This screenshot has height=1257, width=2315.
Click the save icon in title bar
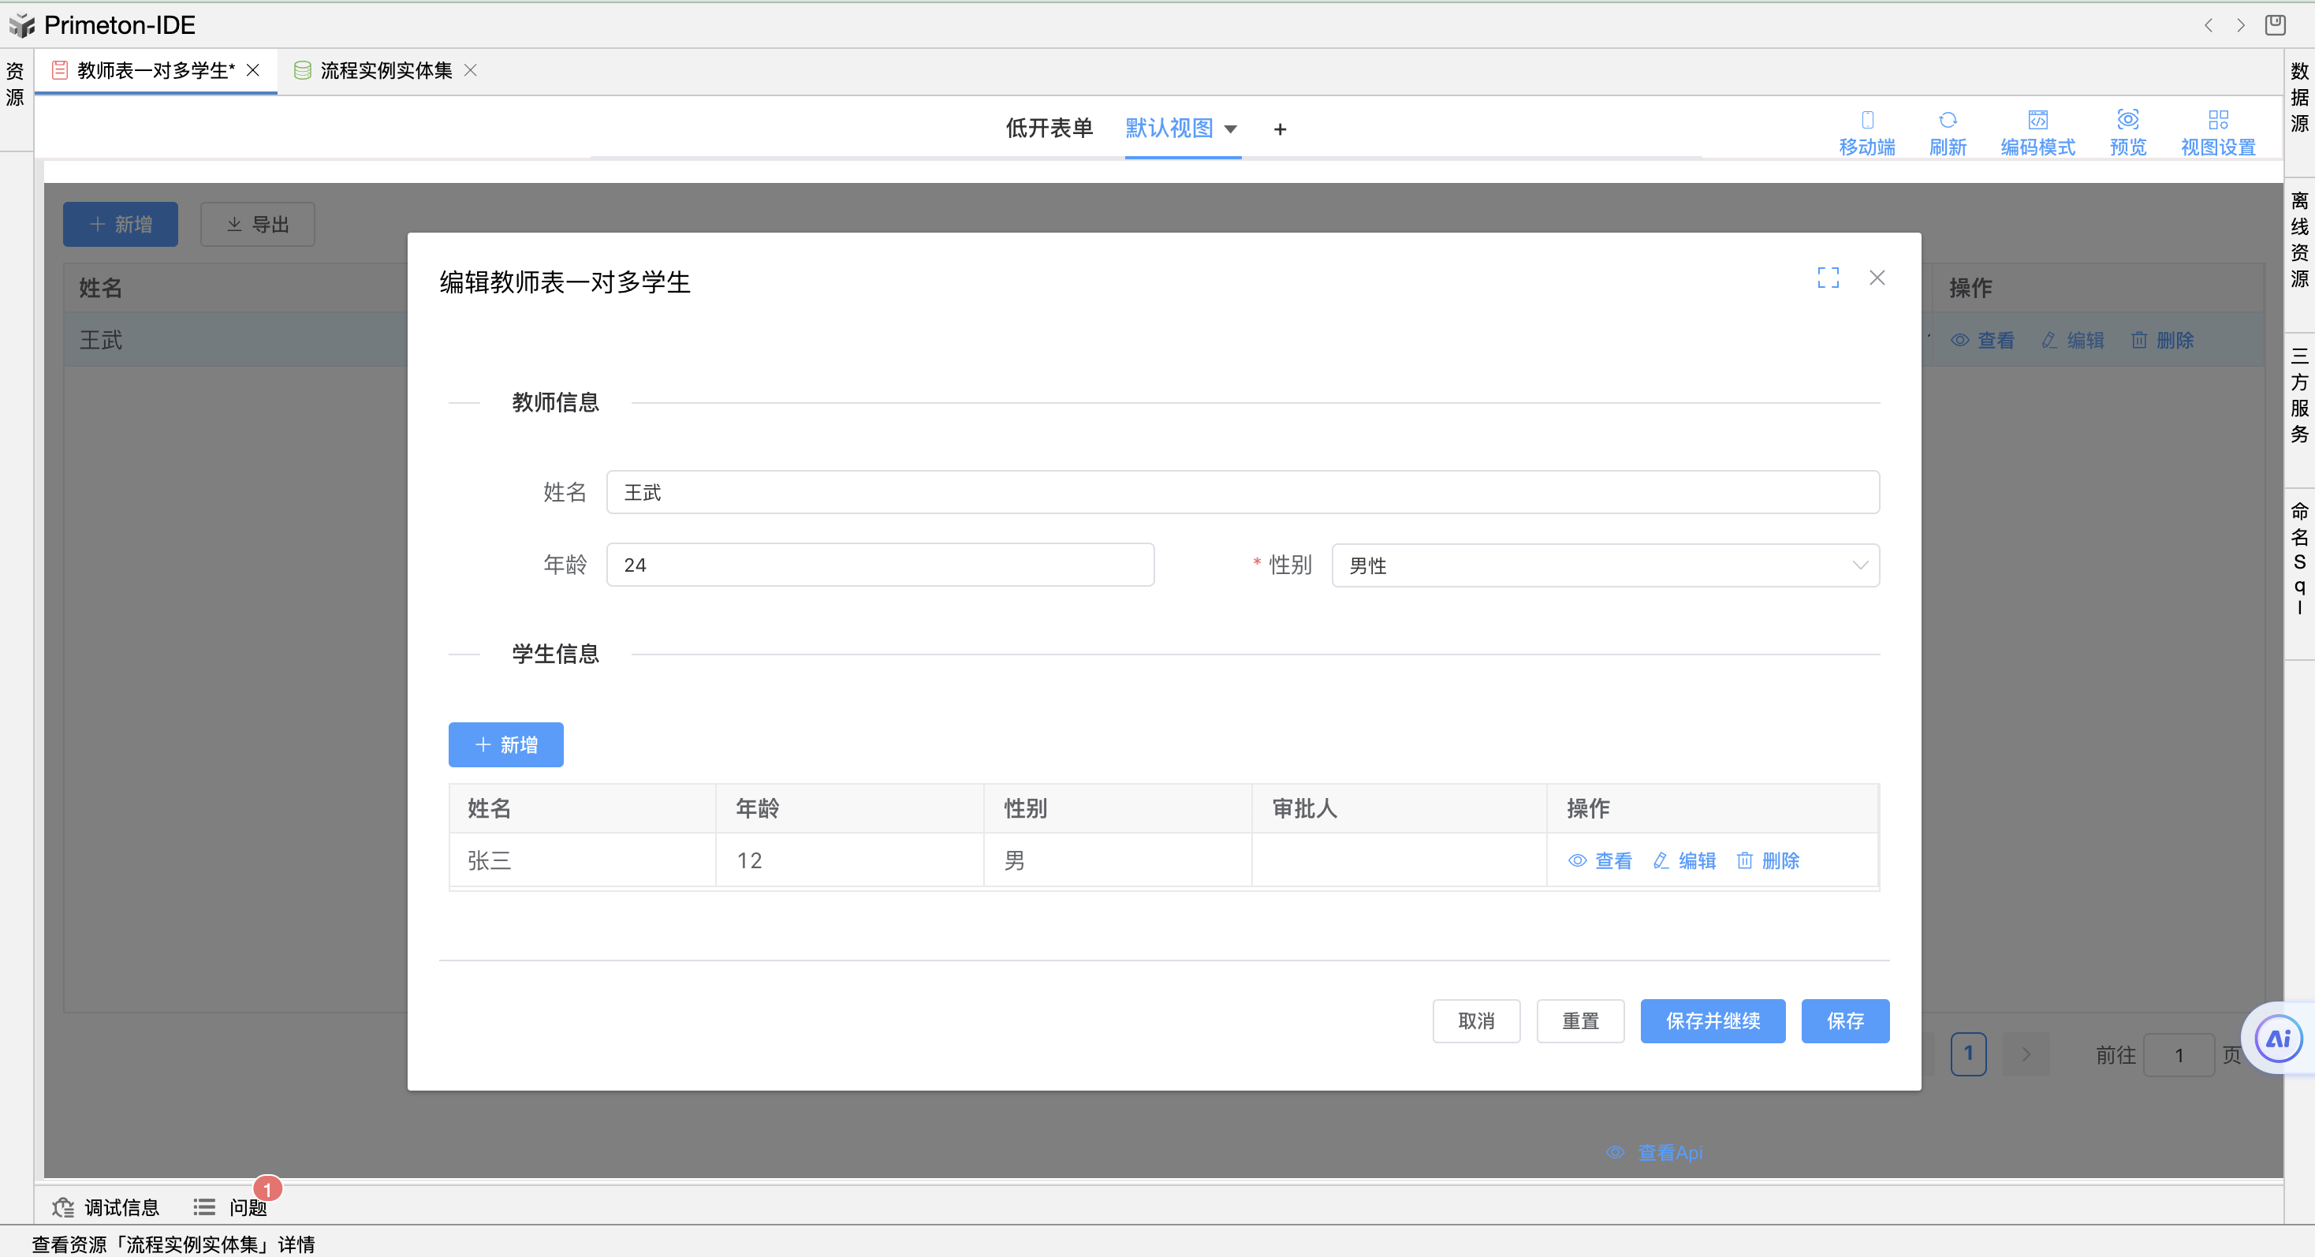(2275, 24)
